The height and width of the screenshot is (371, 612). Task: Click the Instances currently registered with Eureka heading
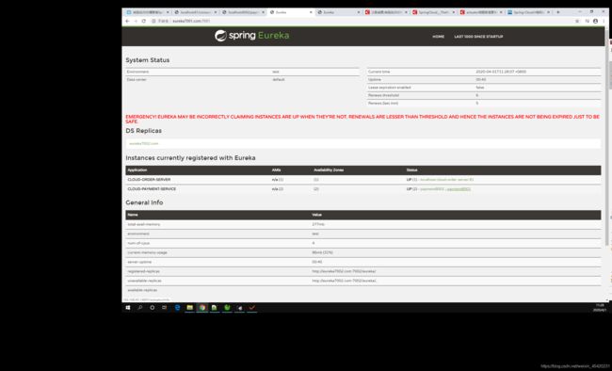click(190, 158)
